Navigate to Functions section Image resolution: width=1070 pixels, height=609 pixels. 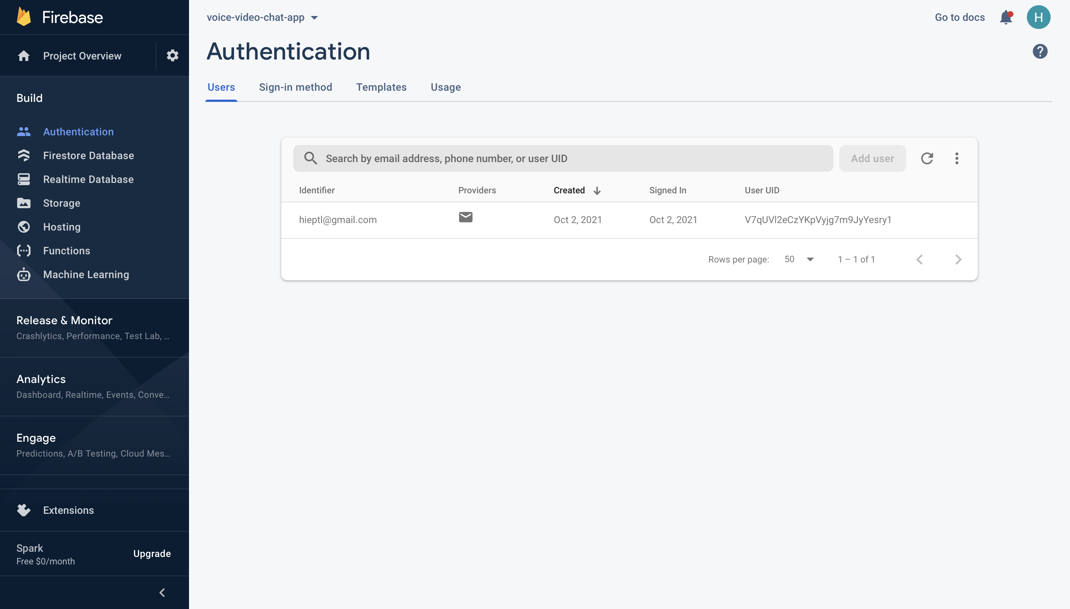pyautogui.click(x=66, y=251)
